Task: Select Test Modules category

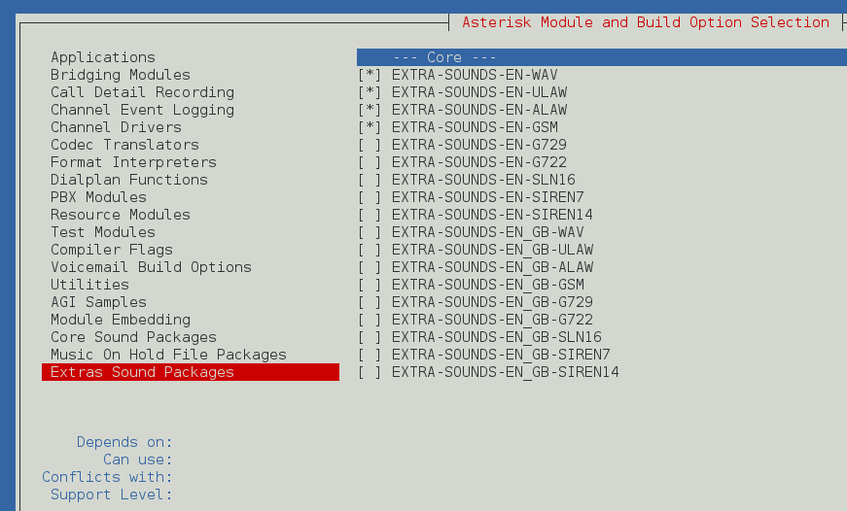Action: point(103,232)
